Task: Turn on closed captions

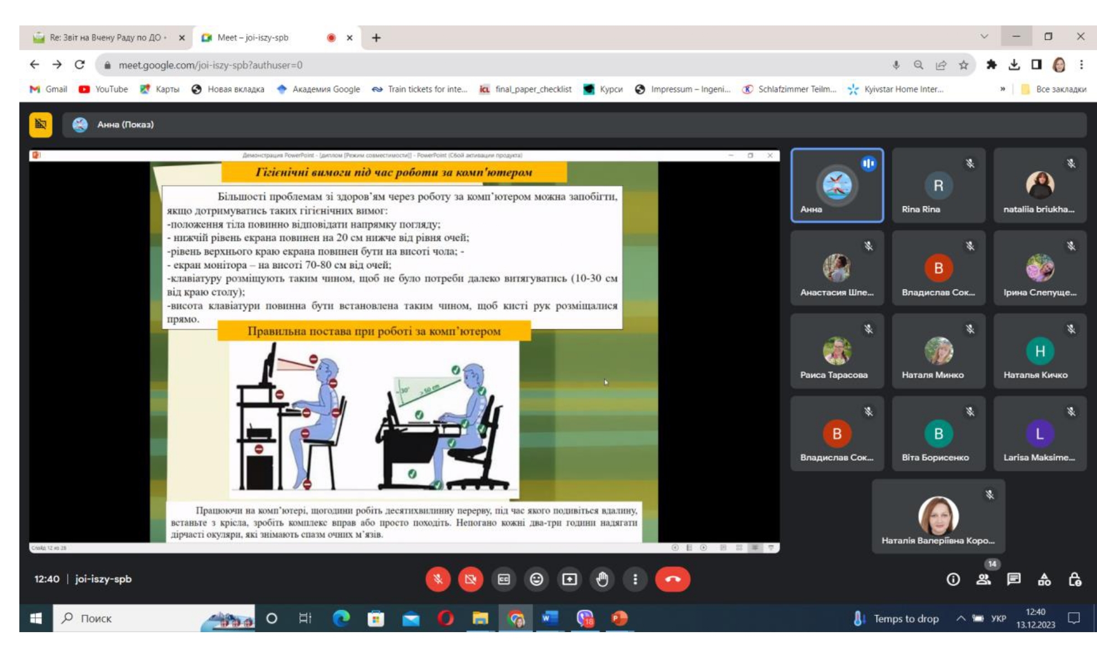Action: click(504, 579)
